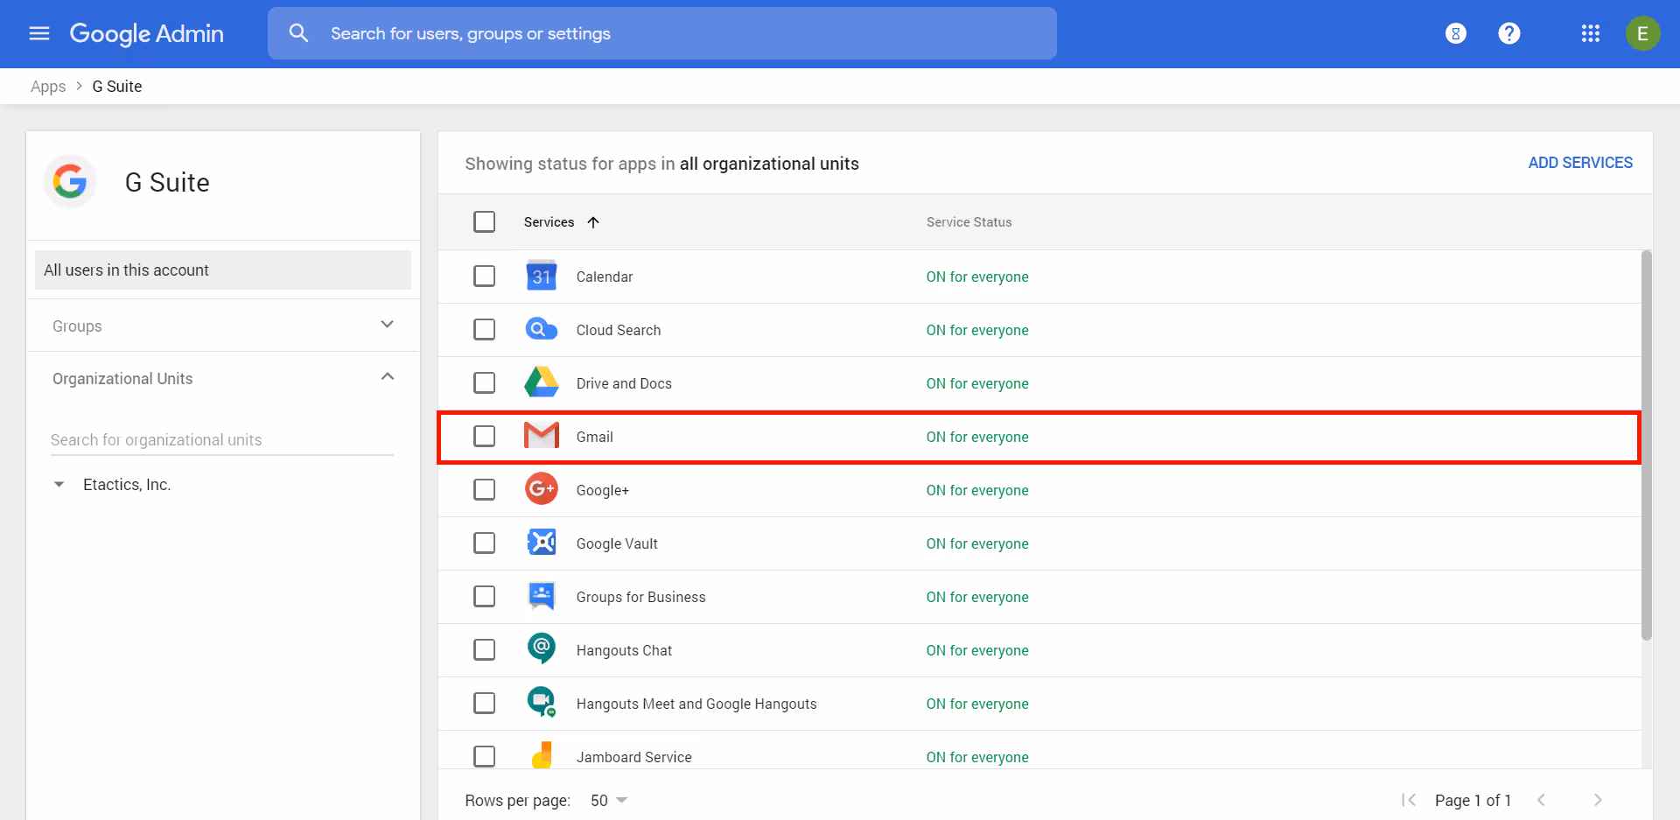This screenshot has width=1680, height=820.
Task: Collapse the Etactics, Inc. tree arrow
Action: (59, 484)
